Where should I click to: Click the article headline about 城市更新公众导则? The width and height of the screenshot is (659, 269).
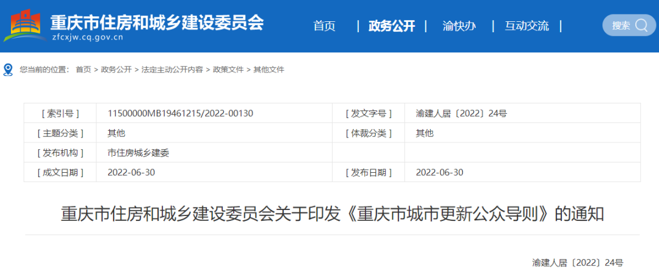[332, 214]
